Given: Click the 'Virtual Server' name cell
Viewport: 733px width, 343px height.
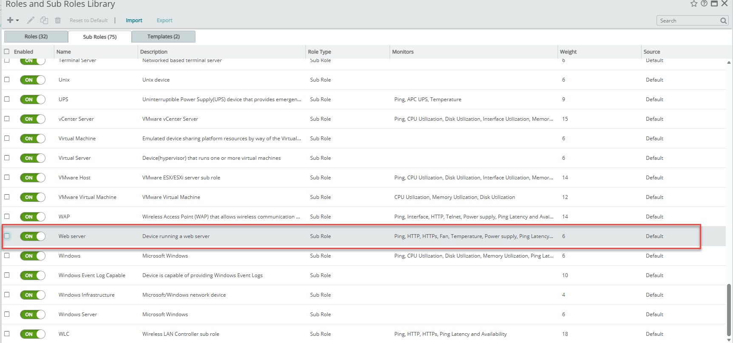Looking at the screenshot, I should click(74, 158).
